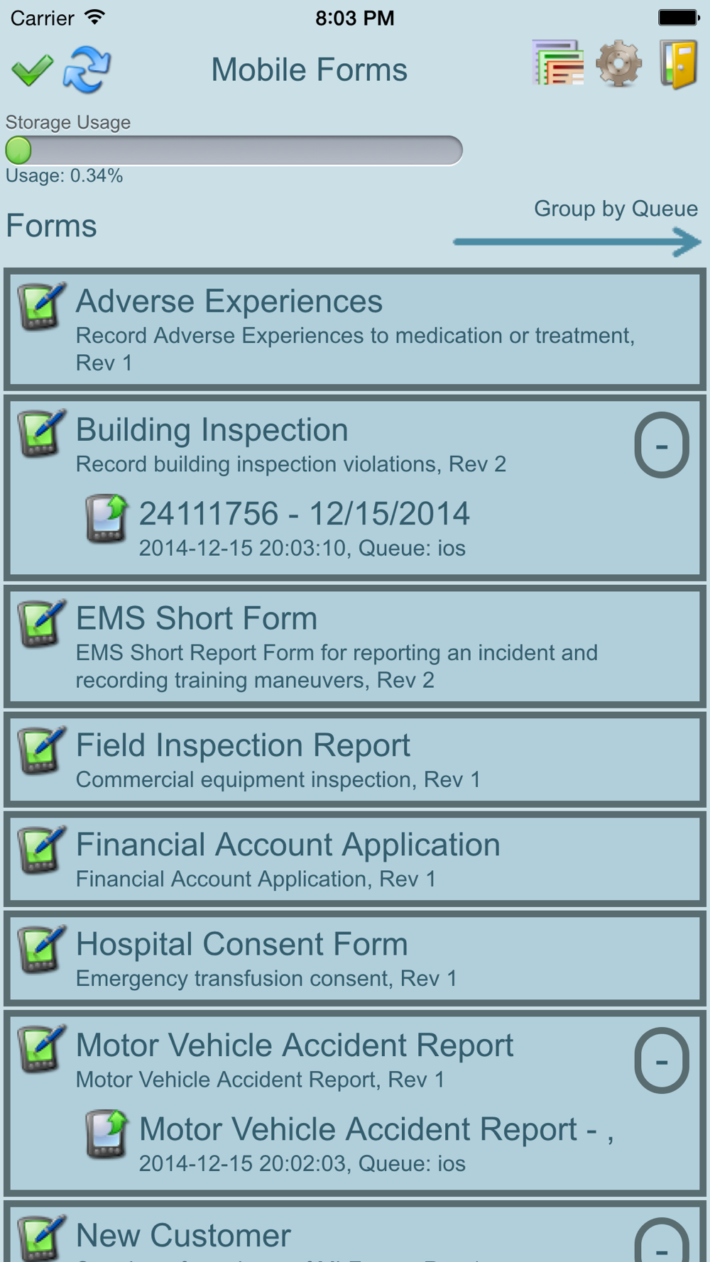Switch to Group by Queue view
Image resolution: width=710 pixels, height=1262 pixels.
(616, 209)
